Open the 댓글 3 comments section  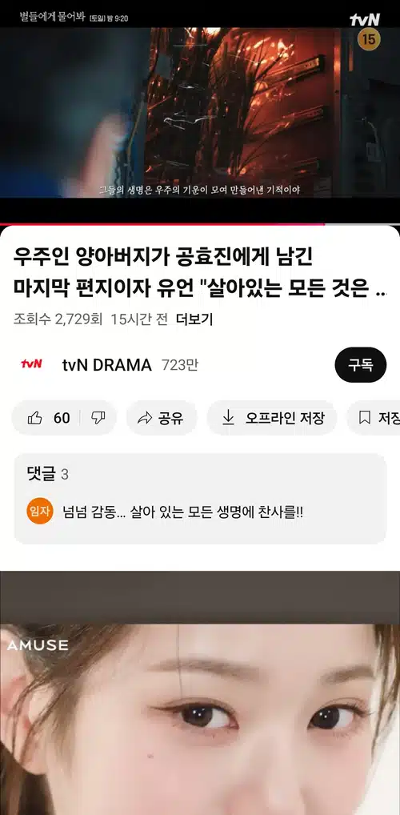point(200,499)
